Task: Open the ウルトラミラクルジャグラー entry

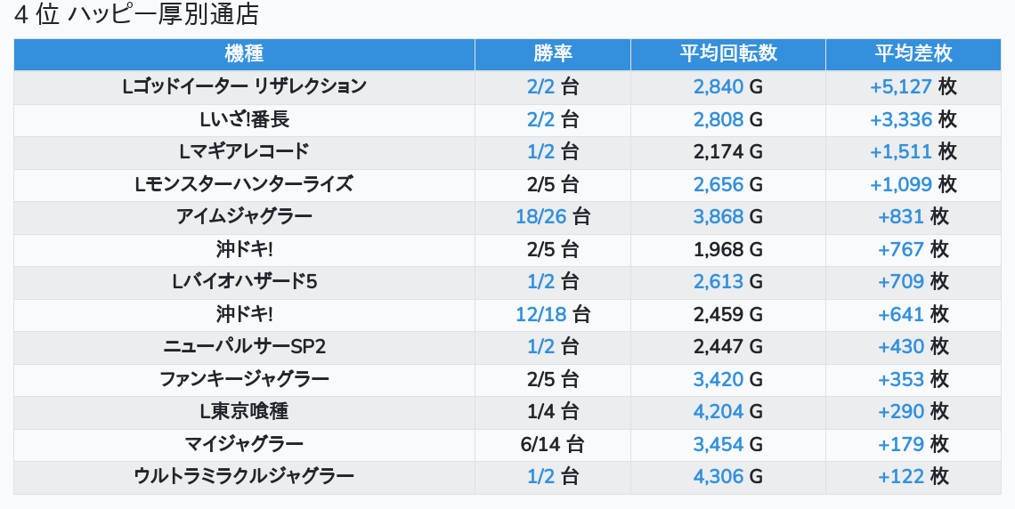Action: tap(244, 477)
